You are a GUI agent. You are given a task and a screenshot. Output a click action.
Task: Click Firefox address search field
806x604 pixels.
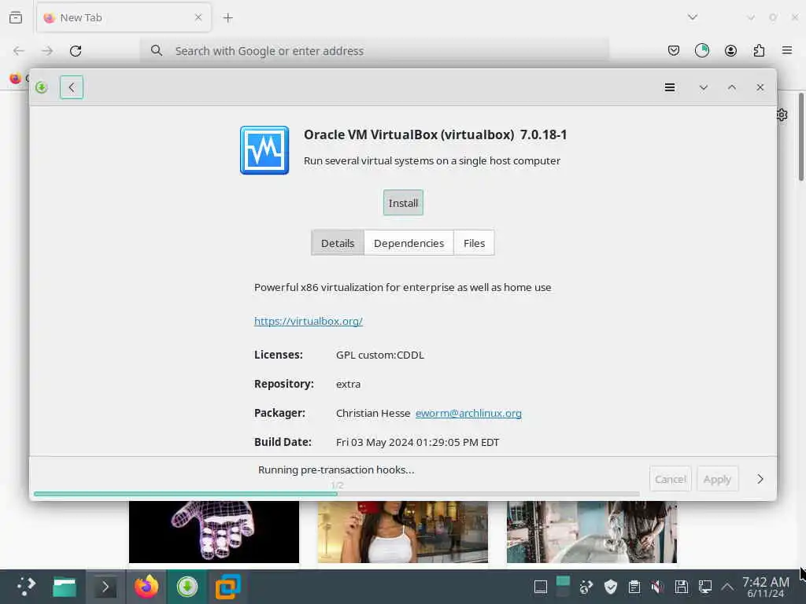click(x=375, y=51)
